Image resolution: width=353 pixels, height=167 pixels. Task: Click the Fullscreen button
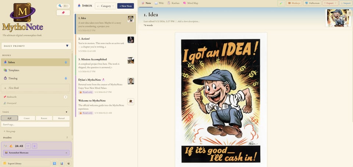(312, 3)
